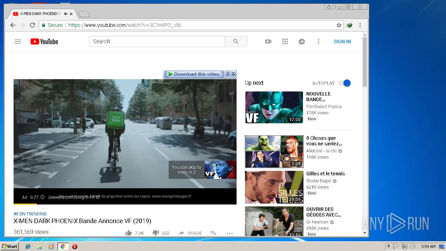
Task: Share the video
Action: 190,233
